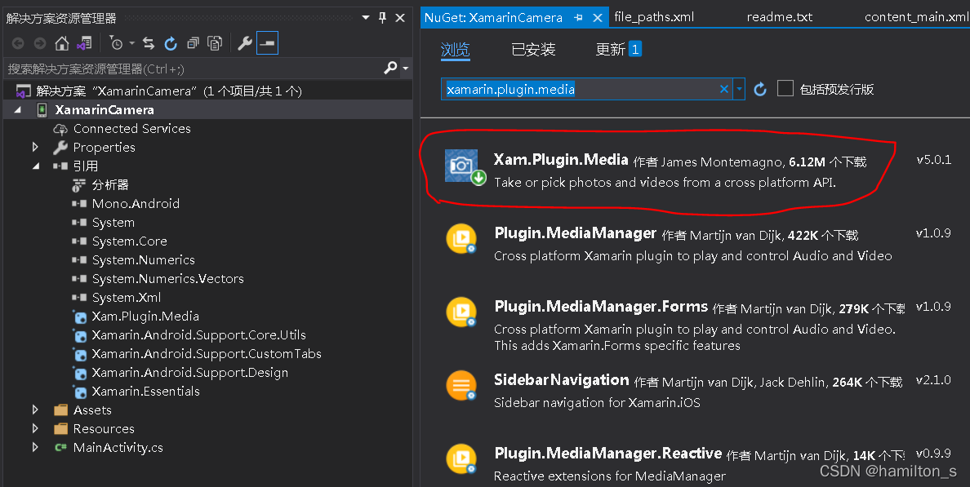The image size is (970, 487).
Task: Toggle the Preview Selected Items button
Action: [x=267, y=43]
